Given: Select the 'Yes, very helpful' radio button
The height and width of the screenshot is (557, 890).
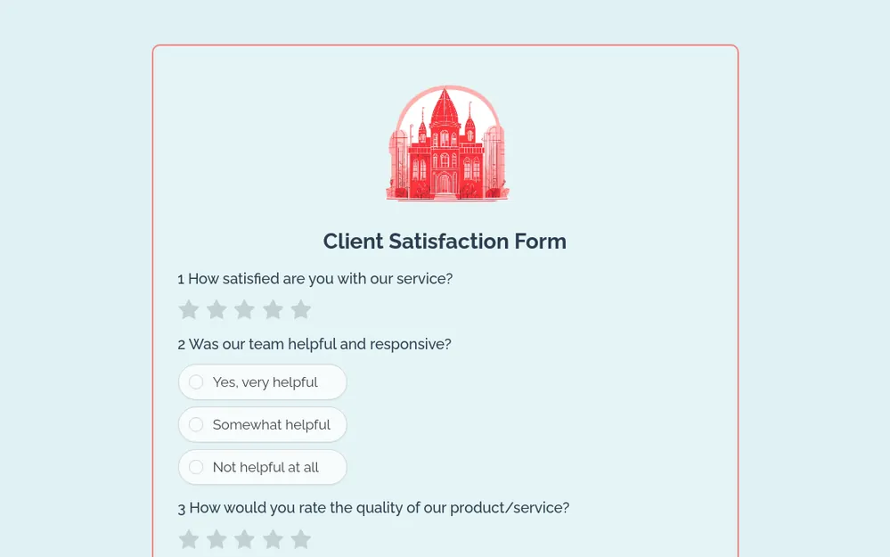Looking at the screenshot, I should click(196, 382).
